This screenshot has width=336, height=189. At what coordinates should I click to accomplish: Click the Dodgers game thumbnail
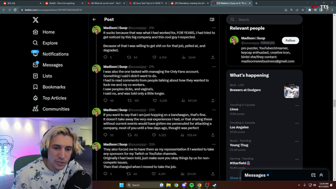tap(291, 91)
